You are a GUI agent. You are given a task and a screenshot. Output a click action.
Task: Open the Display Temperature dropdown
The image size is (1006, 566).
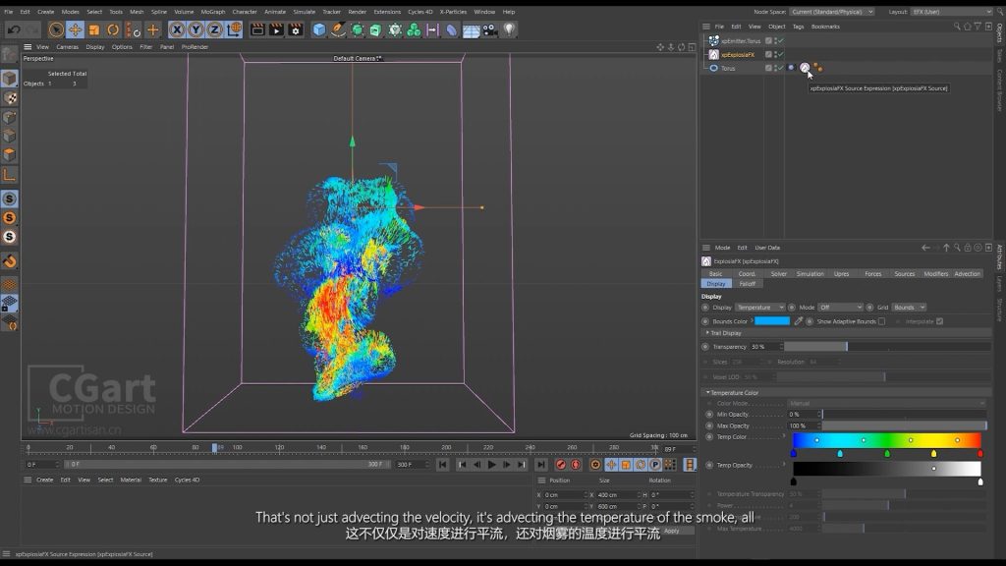(x=759, y=308)
